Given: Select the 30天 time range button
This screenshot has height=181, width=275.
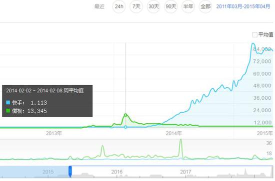Looking at the screenshot, I should (153, 6).
